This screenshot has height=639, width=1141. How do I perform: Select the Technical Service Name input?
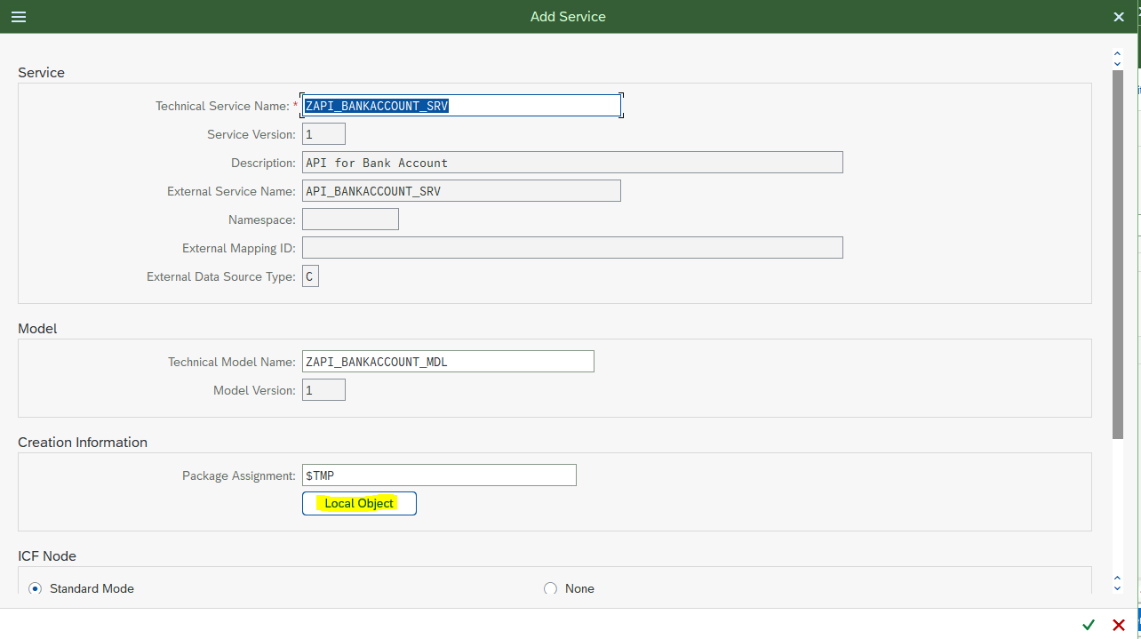[461, 105]
